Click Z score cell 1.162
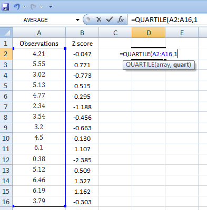The image size is (207, 210). (82, 192)
